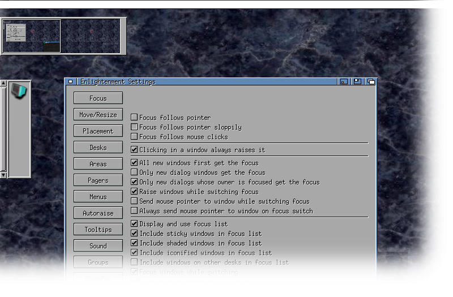Open the Menus settings section

pos(98,197)
